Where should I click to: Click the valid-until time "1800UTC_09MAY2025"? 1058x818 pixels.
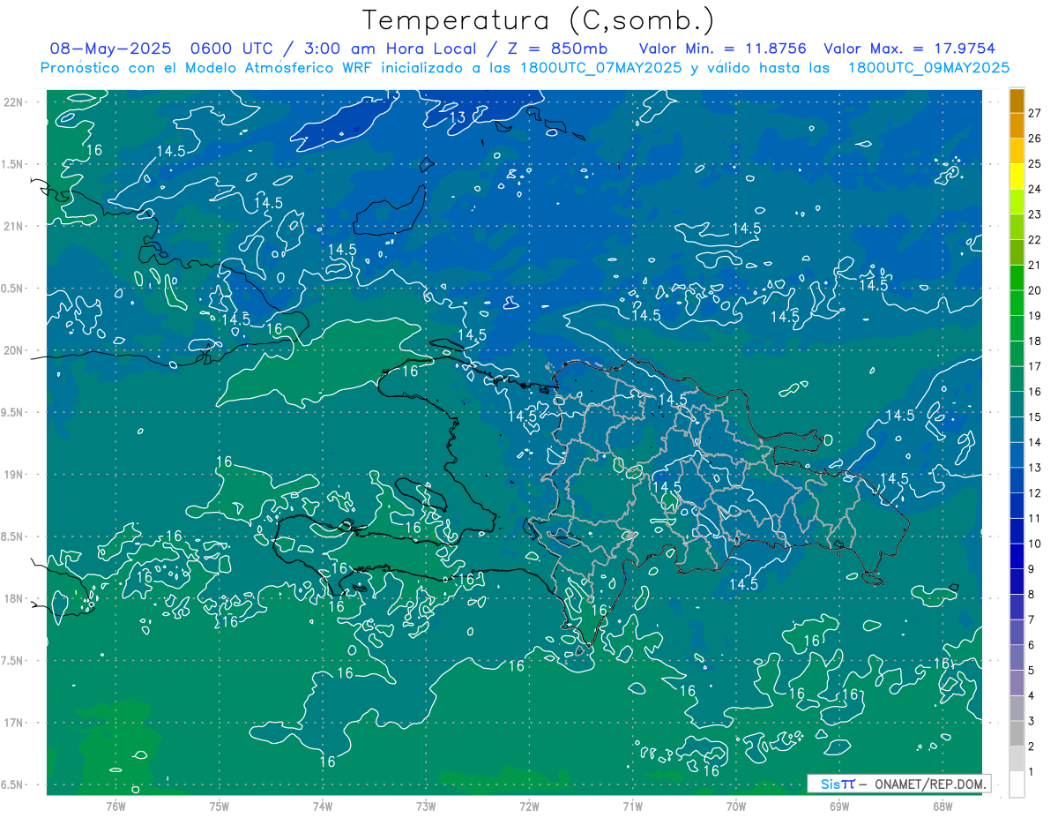point(928,67)
